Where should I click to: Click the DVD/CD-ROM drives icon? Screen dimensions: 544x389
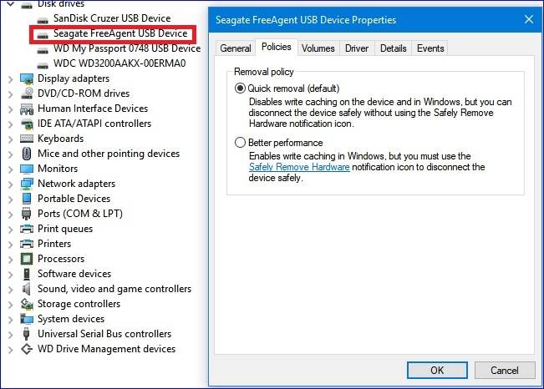(26, 93)
